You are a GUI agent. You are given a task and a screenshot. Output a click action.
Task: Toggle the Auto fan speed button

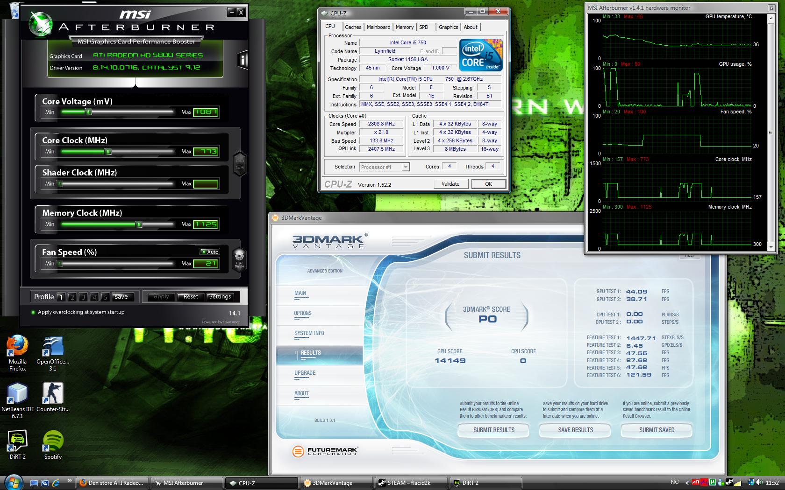point(210,252)
